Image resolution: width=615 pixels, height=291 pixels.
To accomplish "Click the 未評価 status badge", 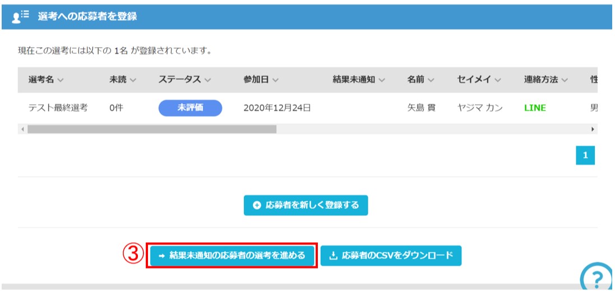I will (190, 108).
